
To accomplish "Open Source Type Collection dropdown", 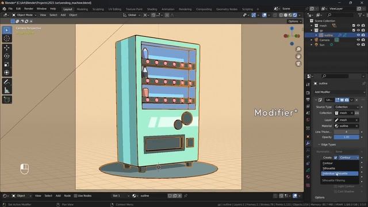I will [x=346, y=107].
